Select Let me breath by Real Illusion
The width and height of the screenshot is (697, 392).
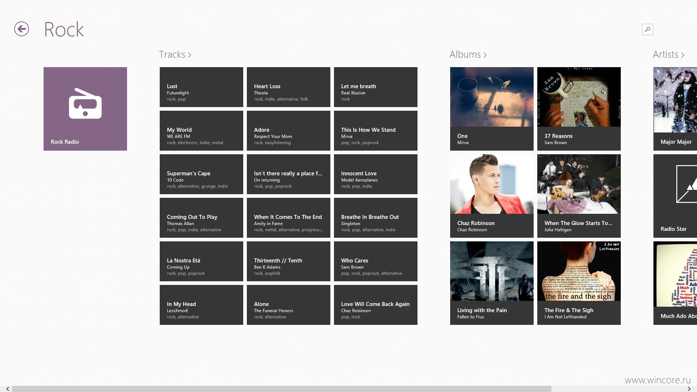click(x=376, y=87)
